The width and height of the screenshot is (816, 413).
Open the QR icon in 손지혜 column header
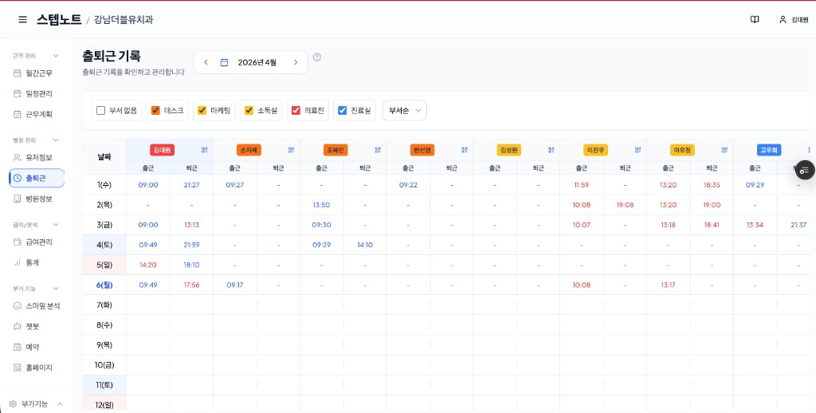(291, 150)
